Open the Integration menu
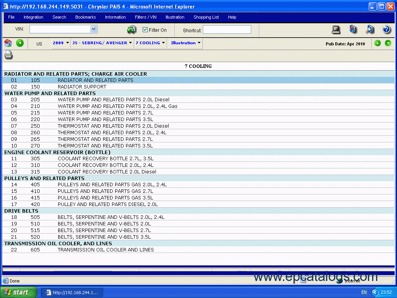The image size is (397, 298). pyautogui.click(x=33, y=17)
